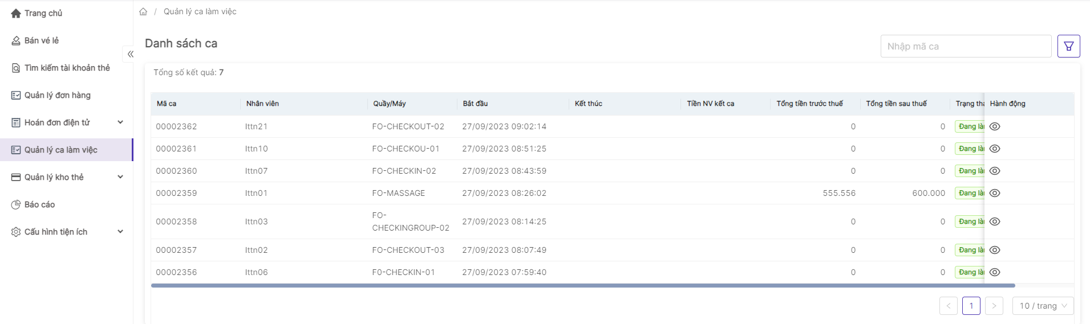Click the home breadcrumb icon

[143, 11]
